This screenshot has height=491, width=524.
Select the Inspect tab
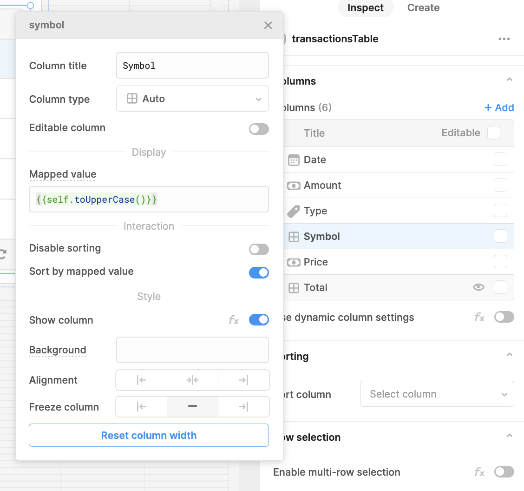click(x=366, y=8)
